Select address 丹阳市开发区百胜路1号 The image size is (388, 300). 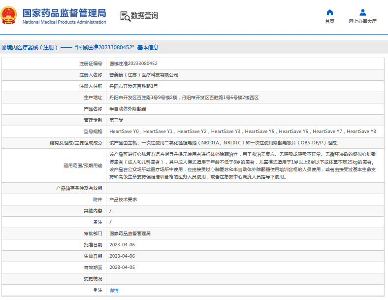coord(133,86)
